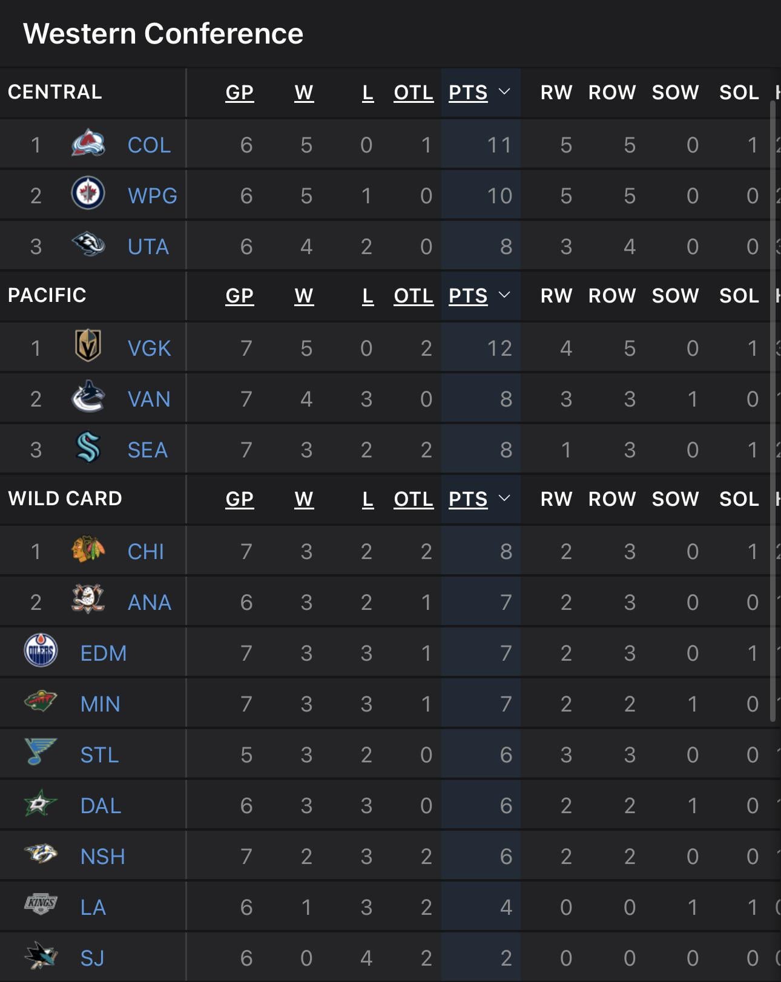Open the VAN team link
781x982 pixels.
pos(149,399)
